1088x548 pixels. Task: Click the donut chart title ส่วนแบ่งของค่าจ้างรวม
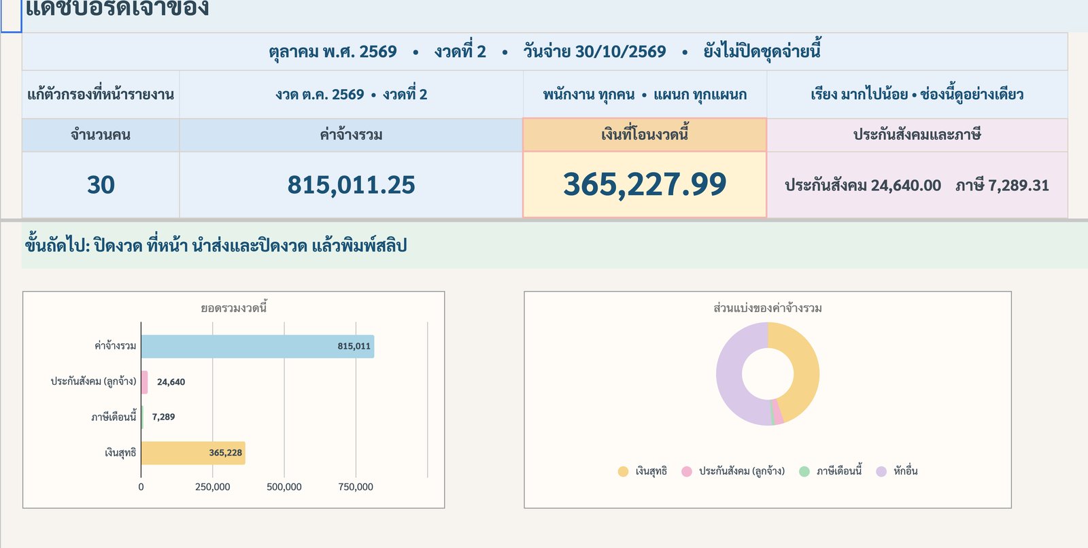click(x=768, y=308)
